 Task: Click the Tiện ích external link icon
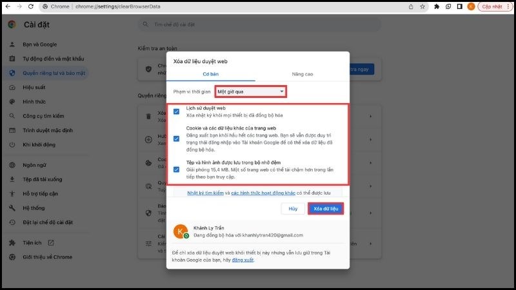tap(51, 243)
